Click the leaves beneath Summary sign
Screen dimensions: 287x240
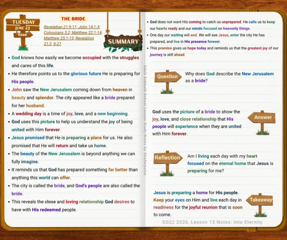[122, 49]
